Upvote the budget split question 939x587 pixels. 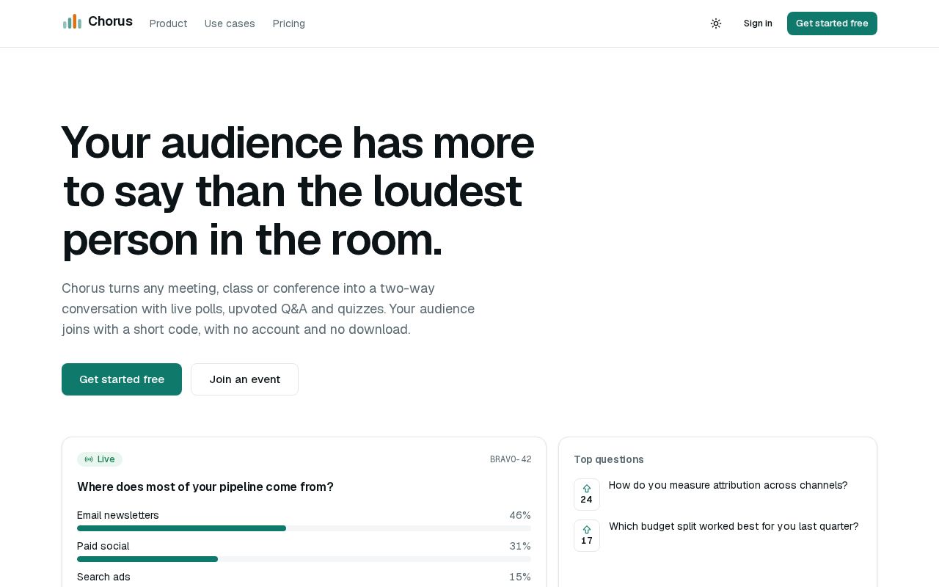[x=587, y=536]
